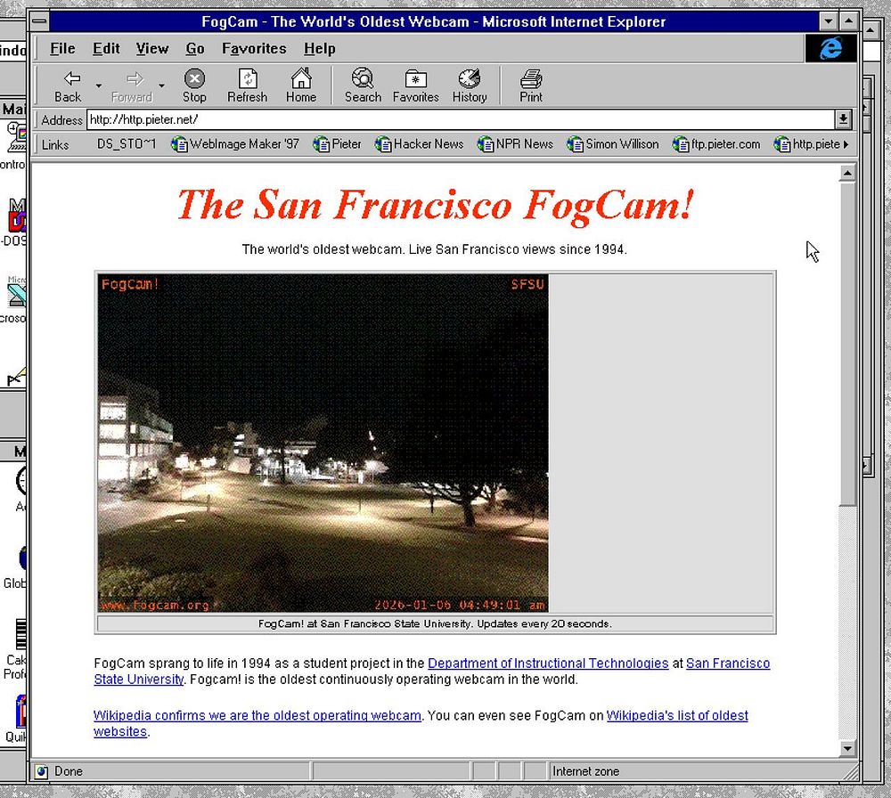Reload the page with Refresh
Viewport: 891px width, 798px height.
point(247,85)
